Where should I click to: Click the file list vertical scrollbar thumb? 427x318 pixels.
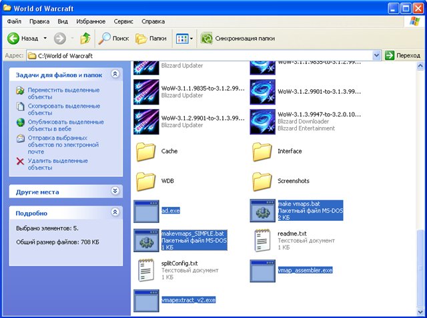coord(420,268)
